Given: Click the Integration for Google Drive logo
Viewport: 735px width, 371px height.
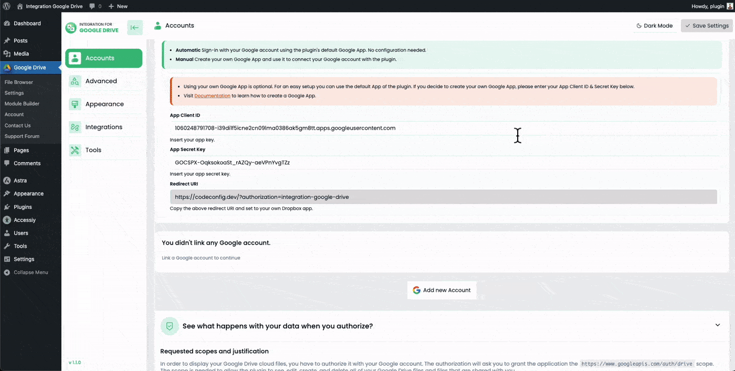Looking at the screenshot, I should pos(92,27).
